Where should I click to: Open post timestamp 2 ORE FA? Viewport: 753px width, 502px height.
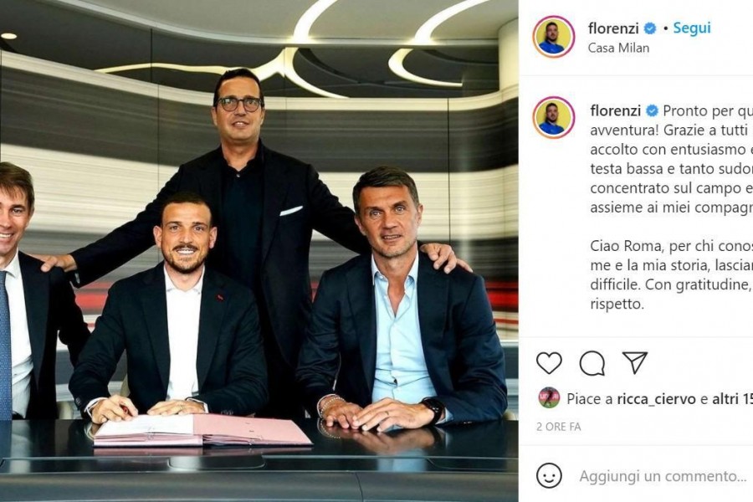(x=559, y=427)
